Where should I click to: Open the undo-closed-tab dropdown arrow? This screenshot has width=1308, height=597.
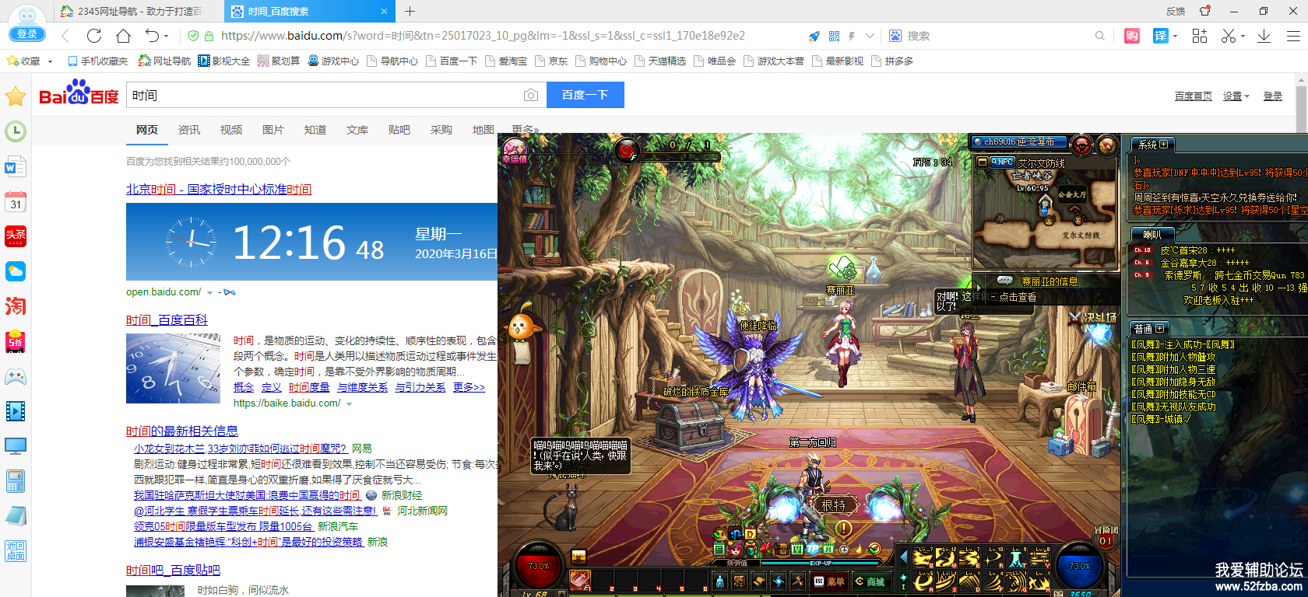coord(167,37)
